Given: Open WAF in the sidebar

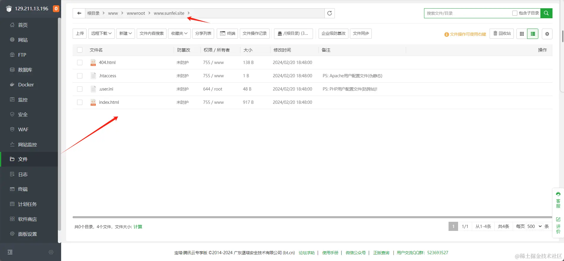Looking at the screenshot, I should point(30,129).
